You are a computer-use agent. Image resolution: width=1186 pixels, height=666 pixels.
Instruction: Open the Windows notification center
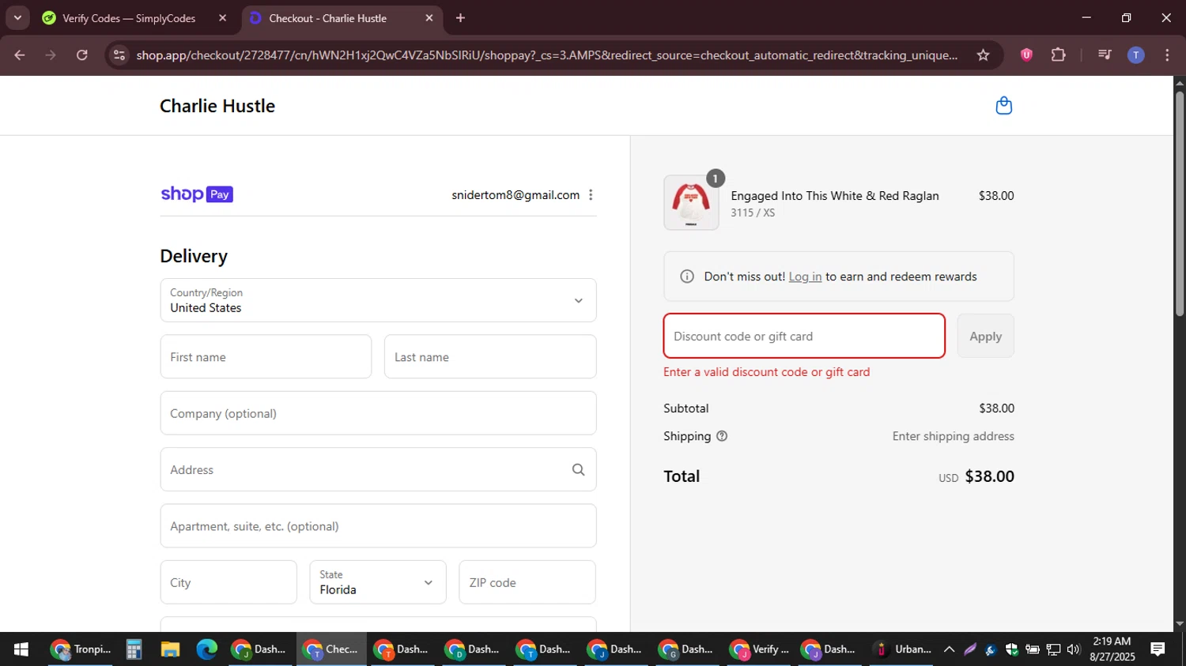click(1158, 649)
